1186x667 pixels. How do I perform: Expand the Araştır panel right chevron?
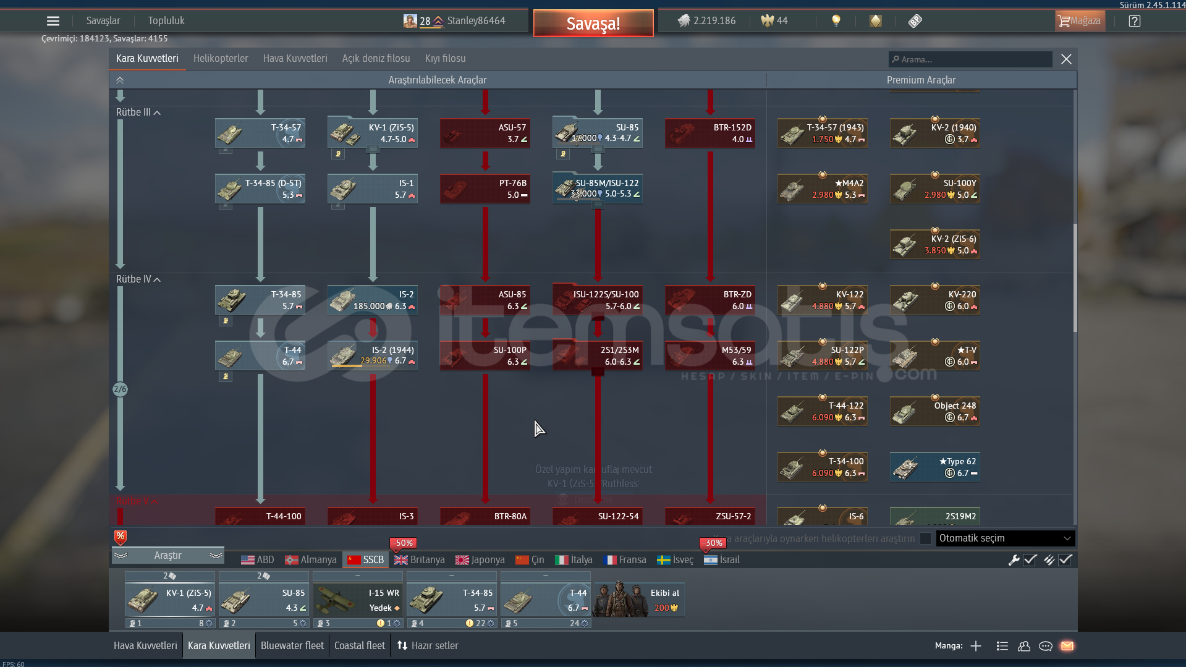click(216, 556)
